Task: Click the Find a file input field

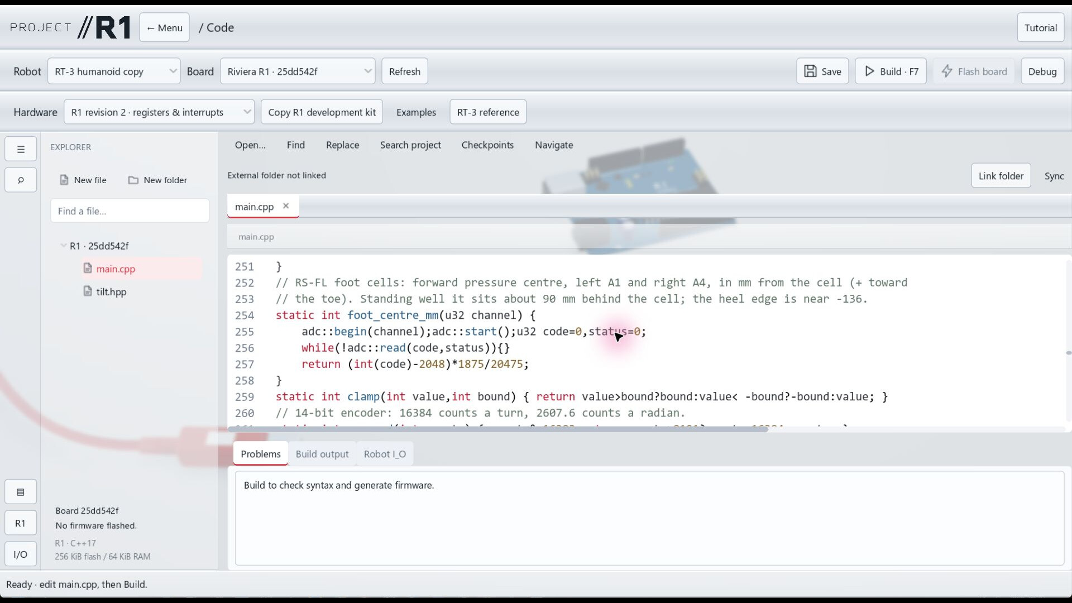Action: [130, 211]
